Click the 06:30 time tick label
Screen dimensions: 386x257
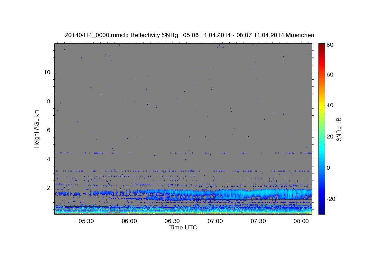(x=172, y=221)
